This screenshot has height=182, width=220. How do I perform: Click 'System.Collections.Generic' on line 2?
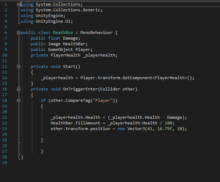click(68, 10)
